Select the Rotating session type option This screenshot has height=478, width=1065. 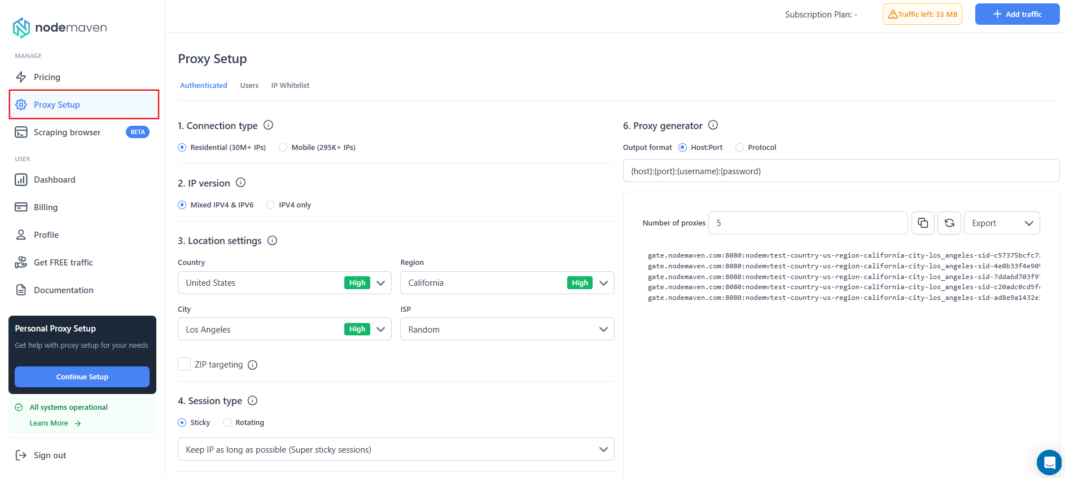pos(227,423)
